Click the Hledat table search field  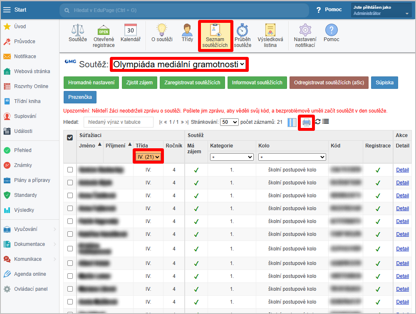pyautogui.click(x=118, y=122)
